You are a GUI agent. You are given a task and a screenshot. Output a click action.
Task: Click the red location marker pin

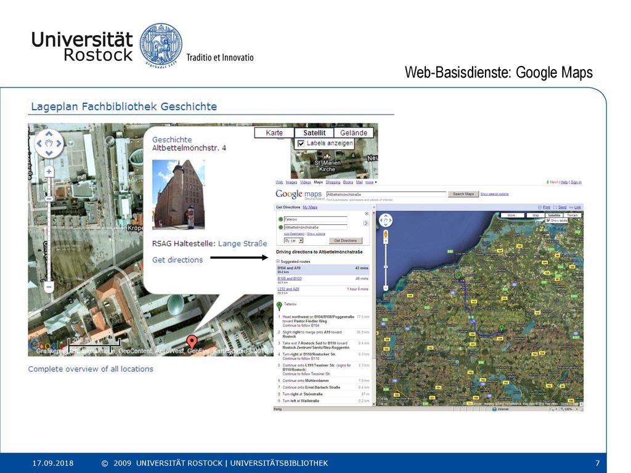(192, 342)
